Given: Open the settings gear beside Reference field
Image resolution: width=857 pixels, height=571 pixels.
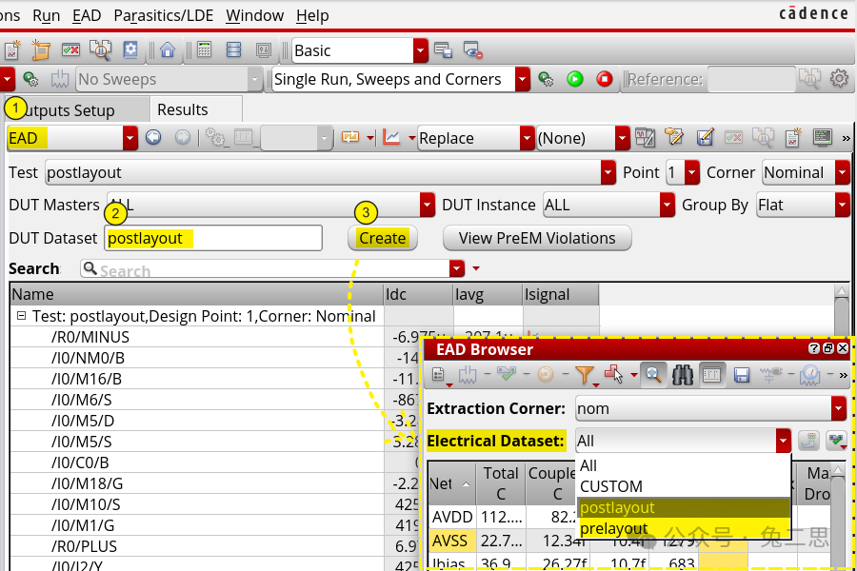Looking at the screenshot, I should (x=839, y=79).
